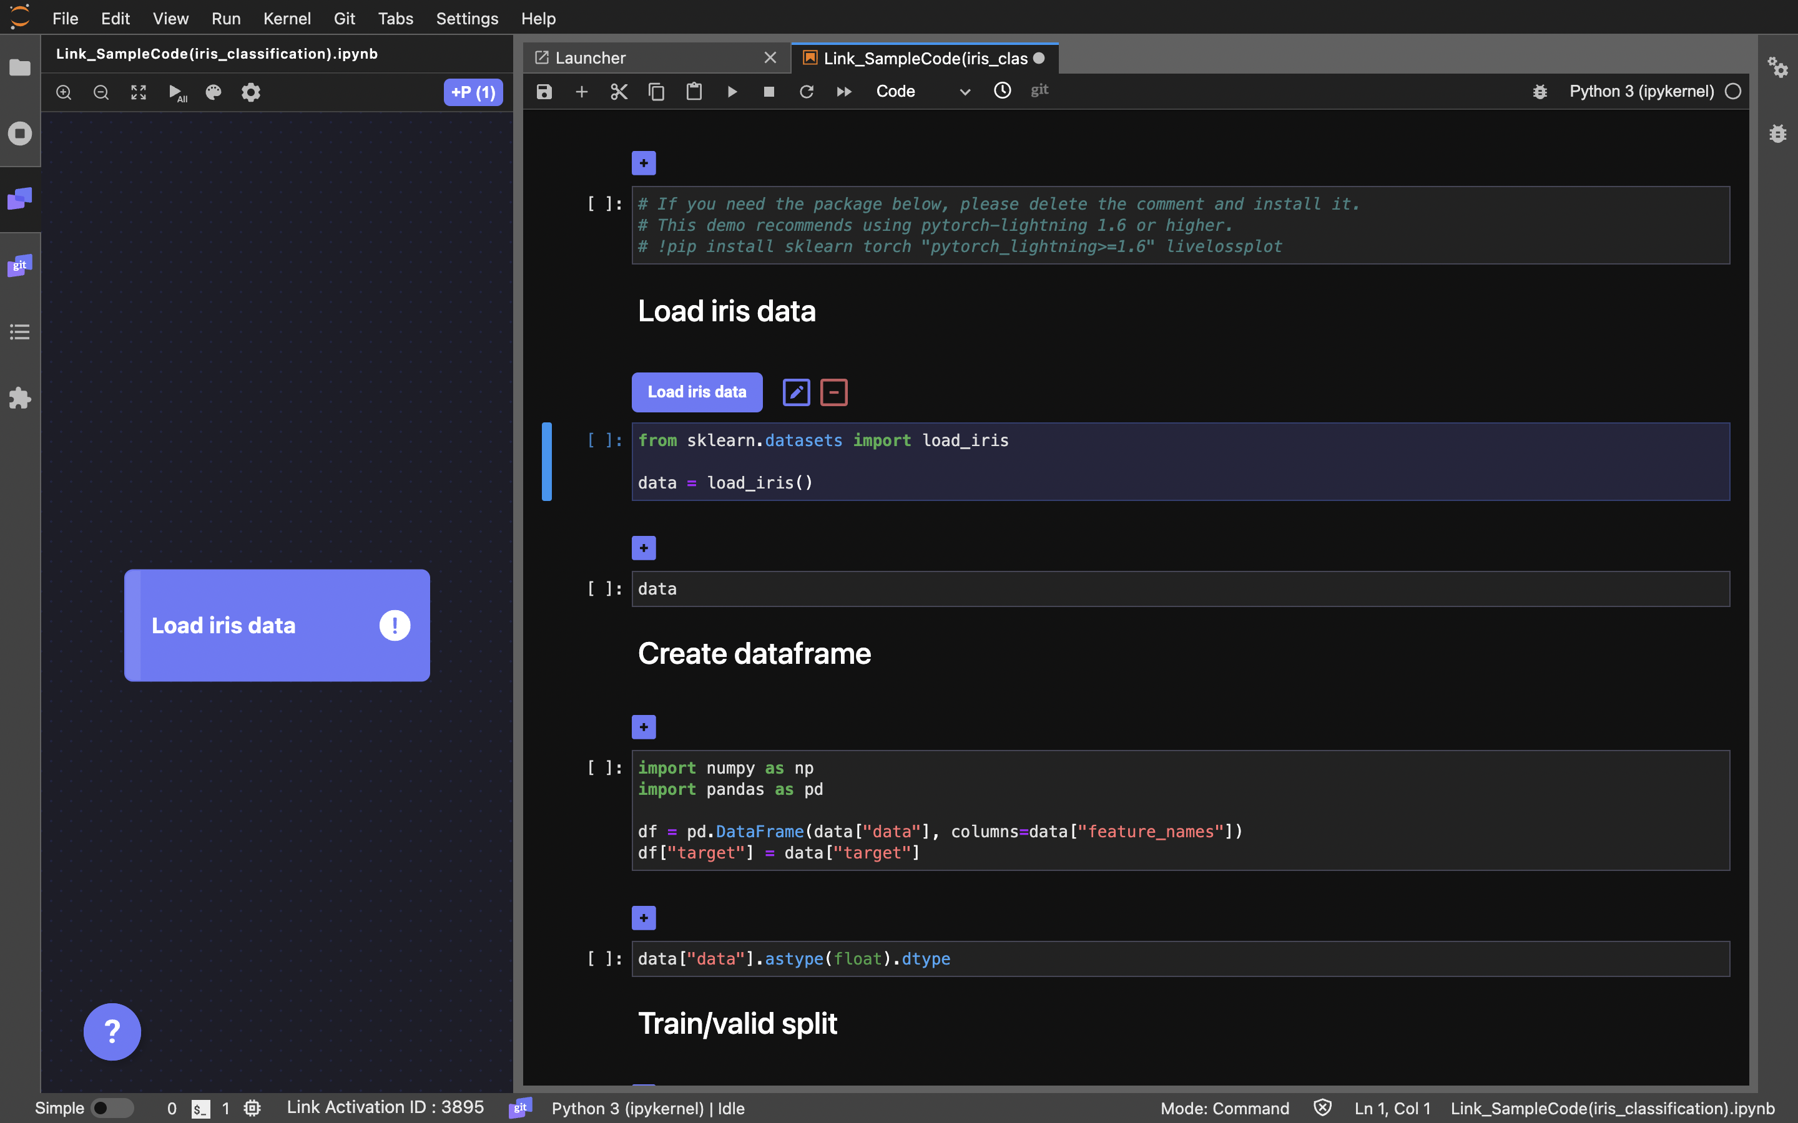Open the extension manager puzzle icon
This screenshot has width=1798, height=1123.
[20, 398]
